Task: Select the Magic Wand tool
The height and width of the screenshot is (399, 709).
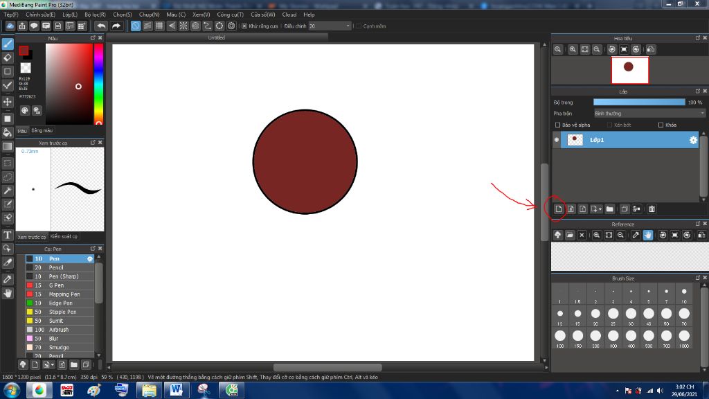Action: (8, 190)
